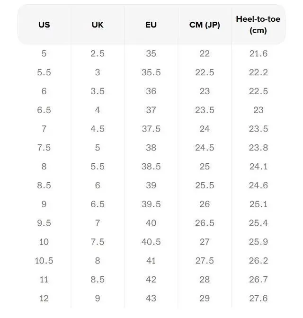
Task: Click UK size 2.5 cell
Action: point(98,53)
